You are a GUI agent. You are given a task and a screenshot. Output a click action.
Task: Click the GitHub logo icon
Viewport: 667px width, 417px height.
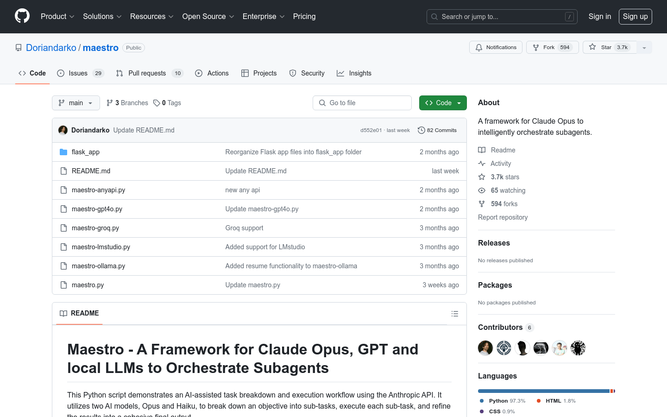(x=22, y=16)
